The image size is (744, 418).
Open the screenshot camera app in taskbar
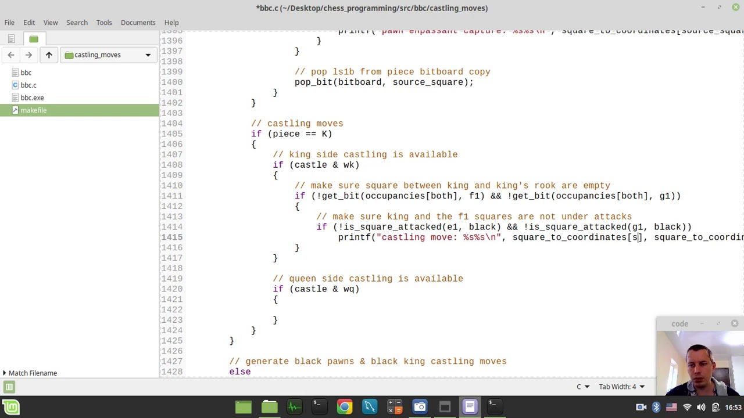pyautogui.click(x=420, y=407)
